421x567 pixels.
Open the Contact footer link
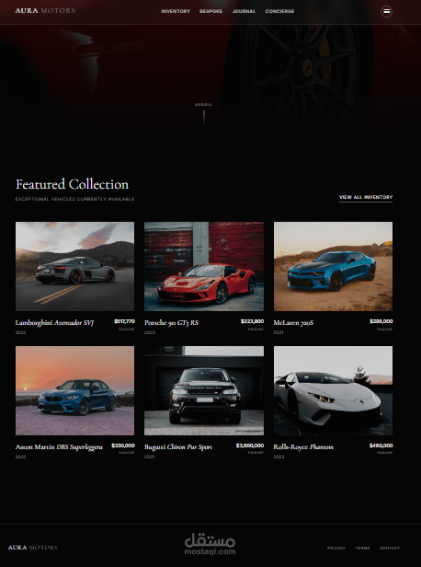tap(390, 549)
